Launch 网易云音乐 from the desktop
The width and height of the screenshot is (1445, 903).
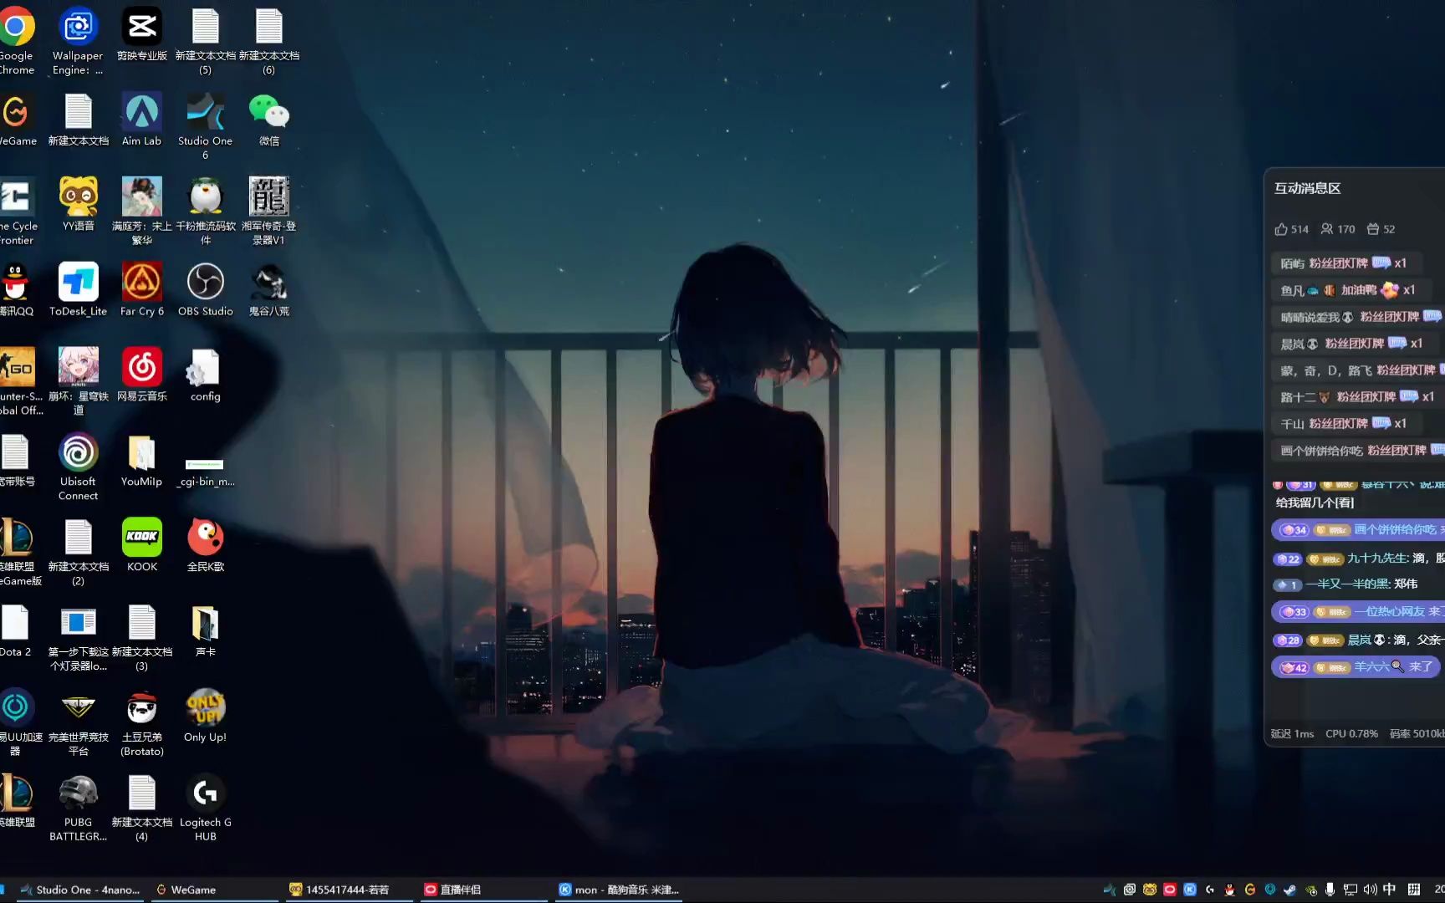pyautogui.click(x=142, y=375)
